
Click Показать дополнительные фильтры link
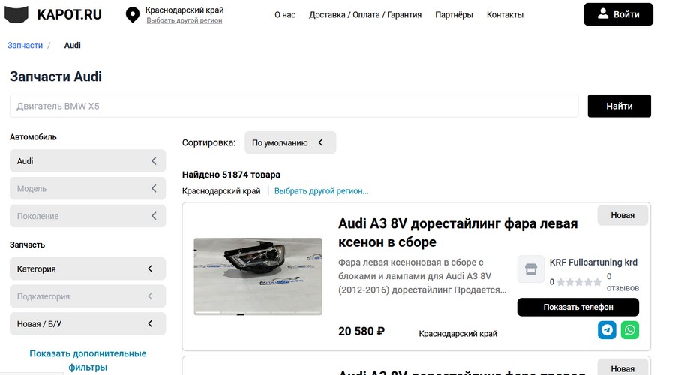(88, 360)
